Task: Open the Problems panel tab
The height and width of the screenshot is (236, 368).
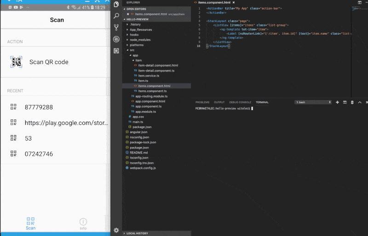Action: tap(202, 102)
